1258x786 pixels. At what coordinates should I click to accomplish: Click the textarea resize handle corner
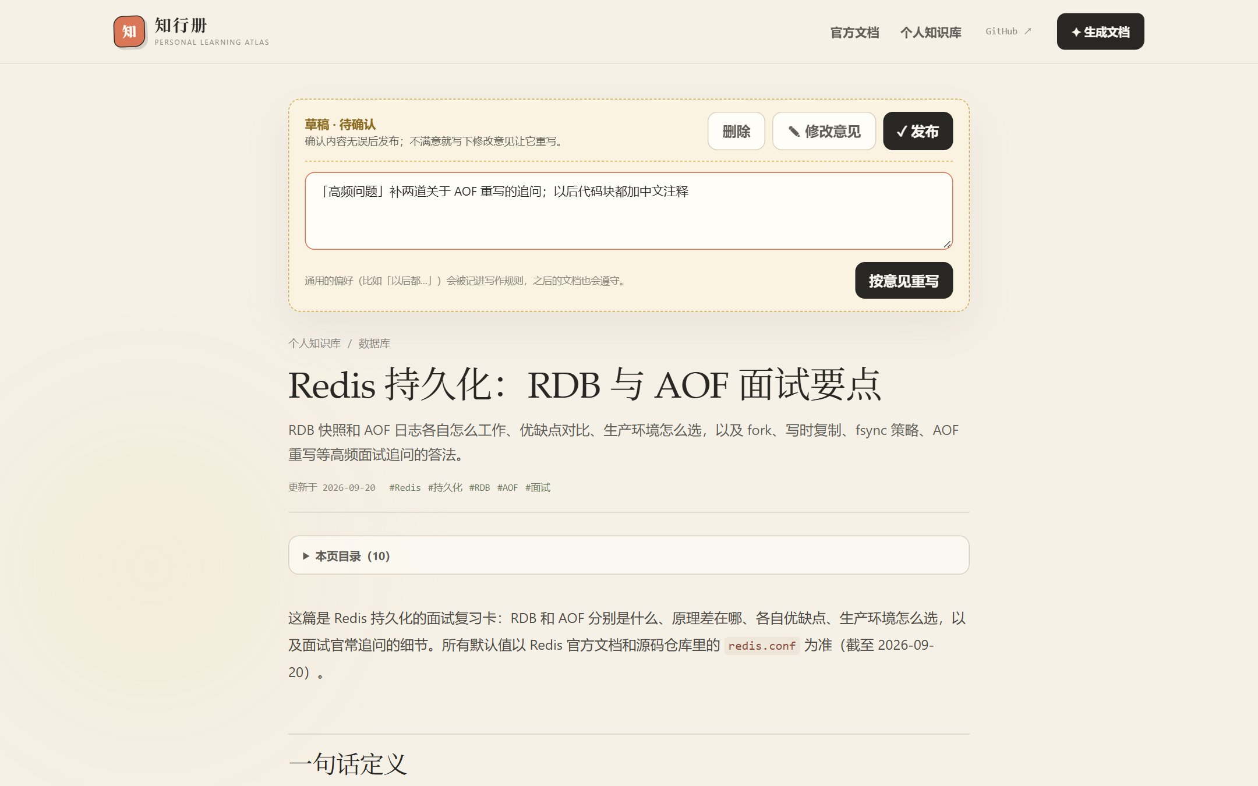(947, 244)
